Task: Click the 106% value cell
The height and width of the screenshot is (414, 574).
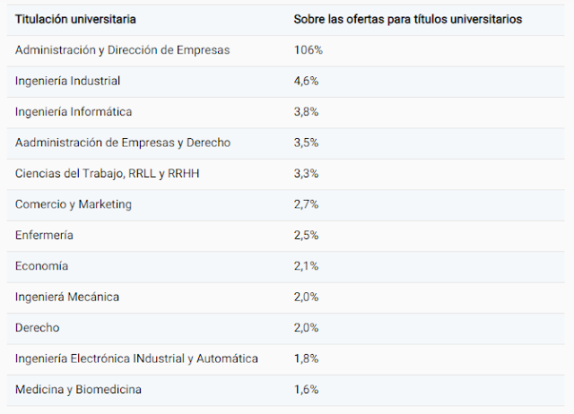Action: pos(309,50)
